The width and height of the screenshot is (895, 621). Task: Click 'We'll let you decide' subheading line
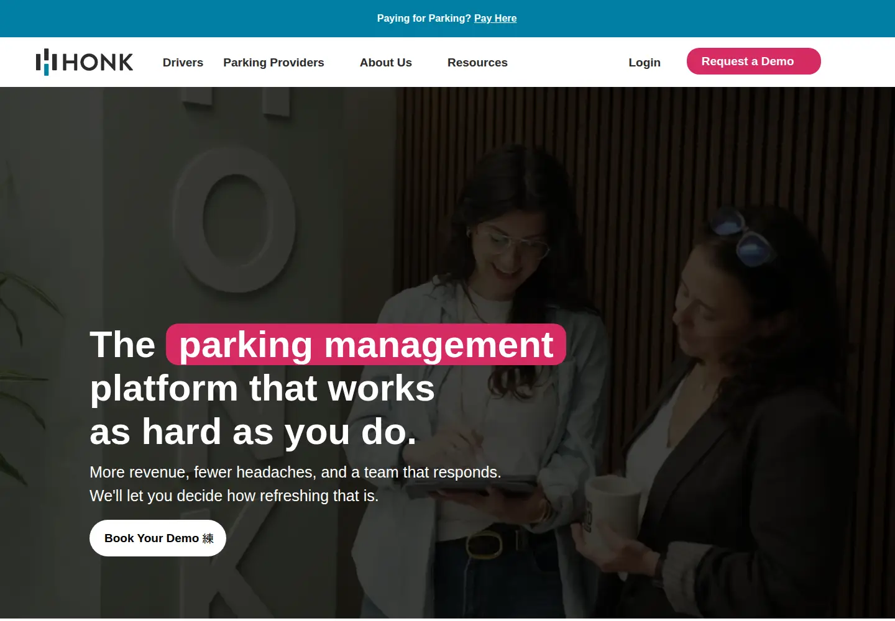[234, 496]
